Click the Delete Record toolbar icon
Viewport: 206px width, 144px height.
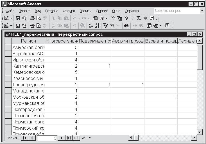(141, 26)
